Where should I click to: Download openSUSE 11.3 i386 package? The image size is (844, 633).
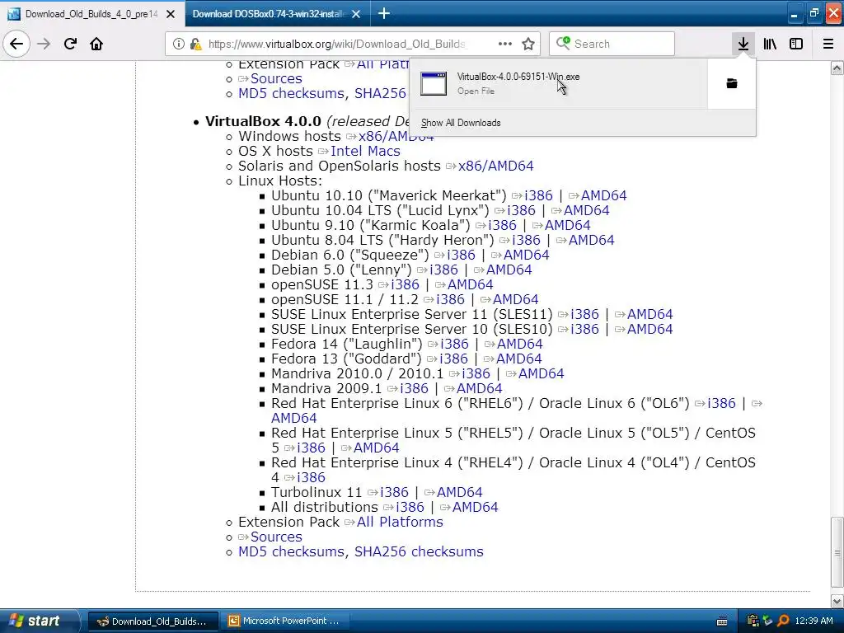click(406, 284)
